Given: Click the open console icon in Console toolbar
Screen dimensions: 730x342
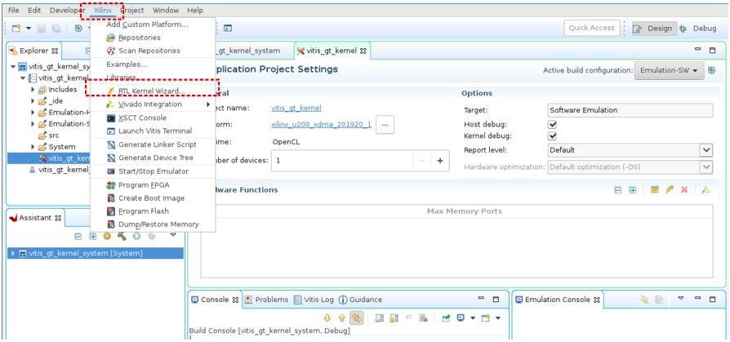Looking at the screenshot, I should (486, 318).
